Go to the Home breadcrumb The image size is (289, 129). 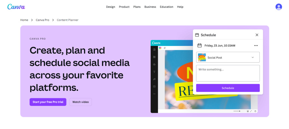pos(24,20)
